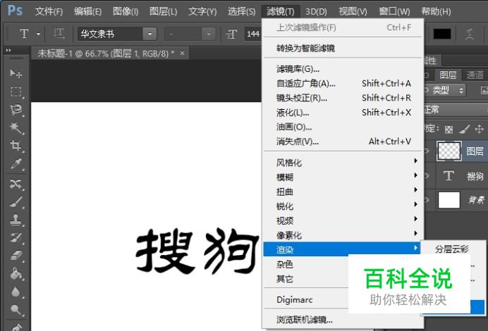The width and height of the screenshot is (488, 331).
Task: Click the font size icon
Action: coord(231,34)
